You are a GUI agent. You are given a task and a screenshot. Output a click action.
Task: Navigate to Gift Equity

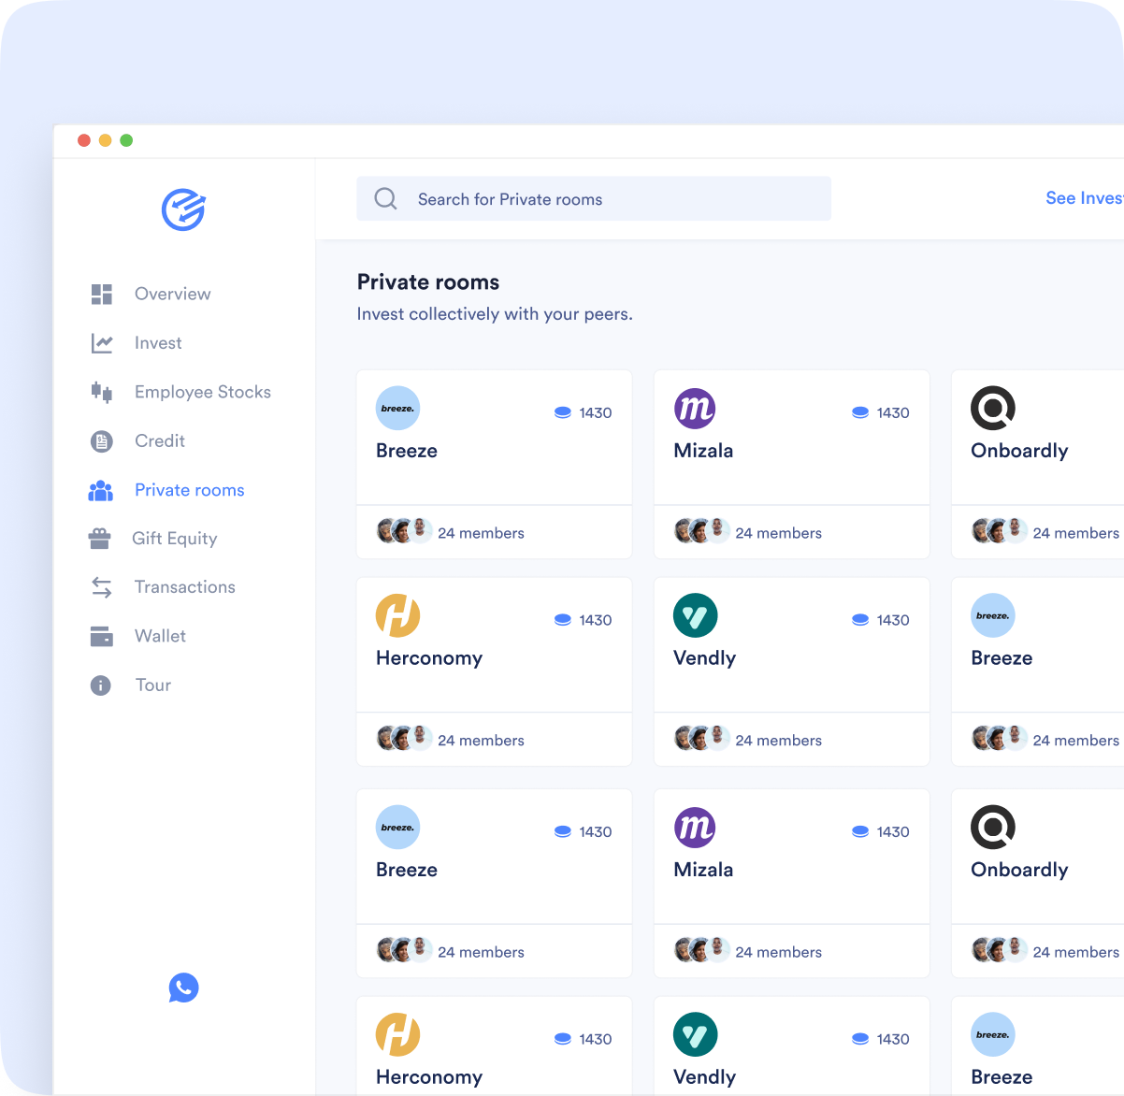(x=175, y=539)
